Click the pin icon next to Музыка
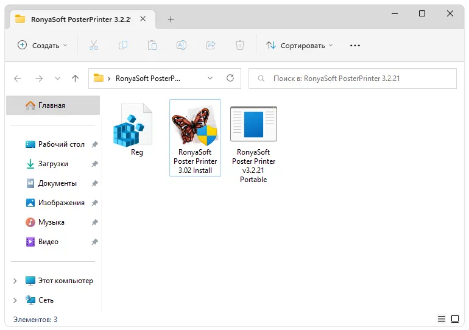 click(95, 222)
